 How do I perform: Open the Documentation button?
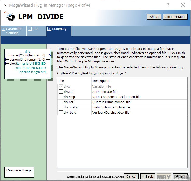point(175,17)
